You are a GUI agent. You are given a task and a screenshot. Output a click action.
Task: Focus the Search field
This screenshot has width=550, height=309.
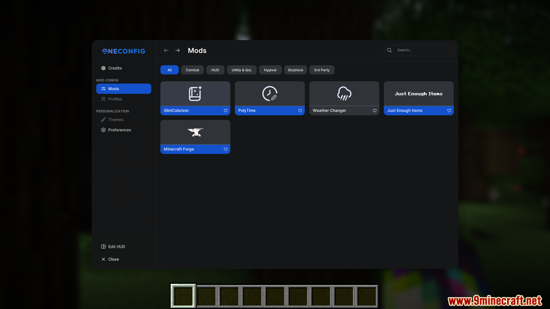(419, 50)
